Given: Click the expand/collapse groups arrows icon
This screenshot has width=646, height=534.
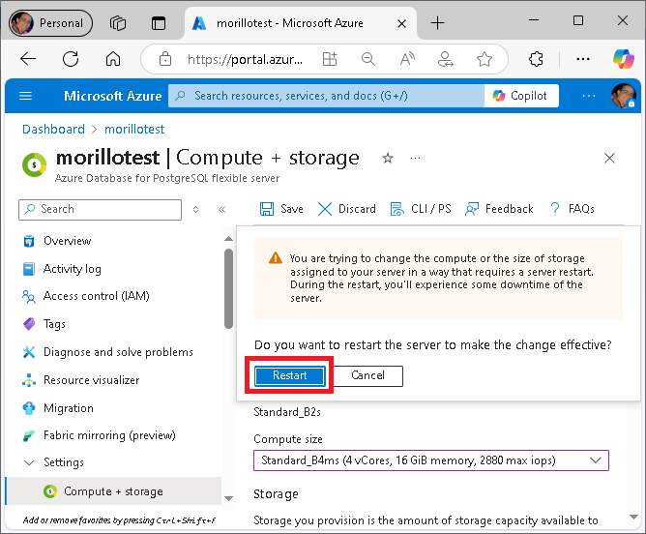Looking at the screenshot, I should (x=195, y=209).
